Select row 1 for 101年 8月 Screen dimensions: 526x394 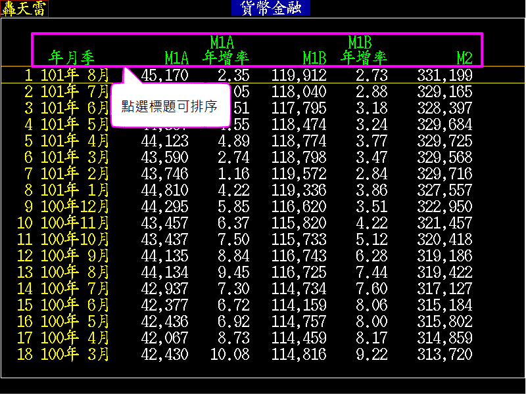pos(74,76)
